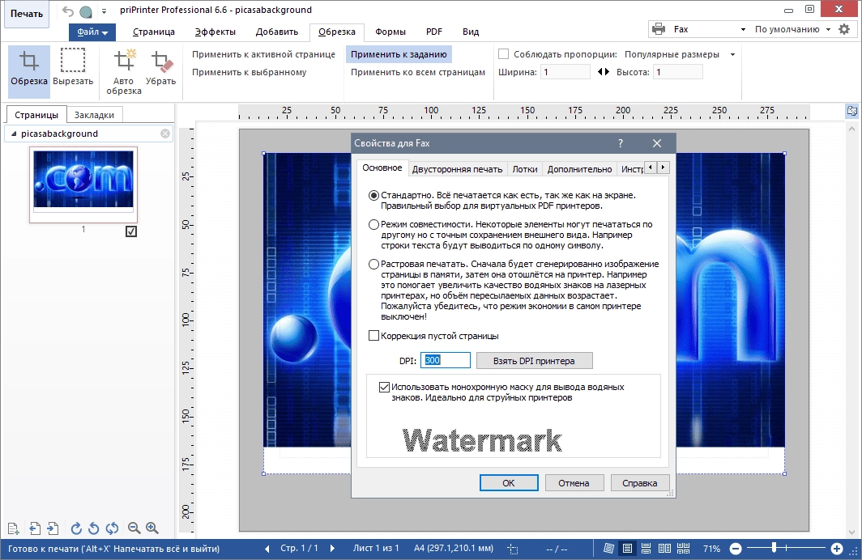The image size is (862, 560).
Task: Enable Соблюдать пропорции checkbox
Action: (x=504, y=54)
